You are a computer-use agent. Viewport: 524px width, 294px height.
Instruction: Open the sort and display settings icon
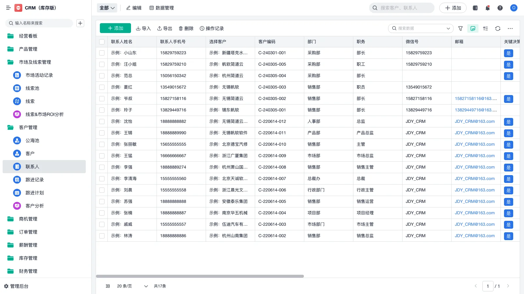coord(485,28)
